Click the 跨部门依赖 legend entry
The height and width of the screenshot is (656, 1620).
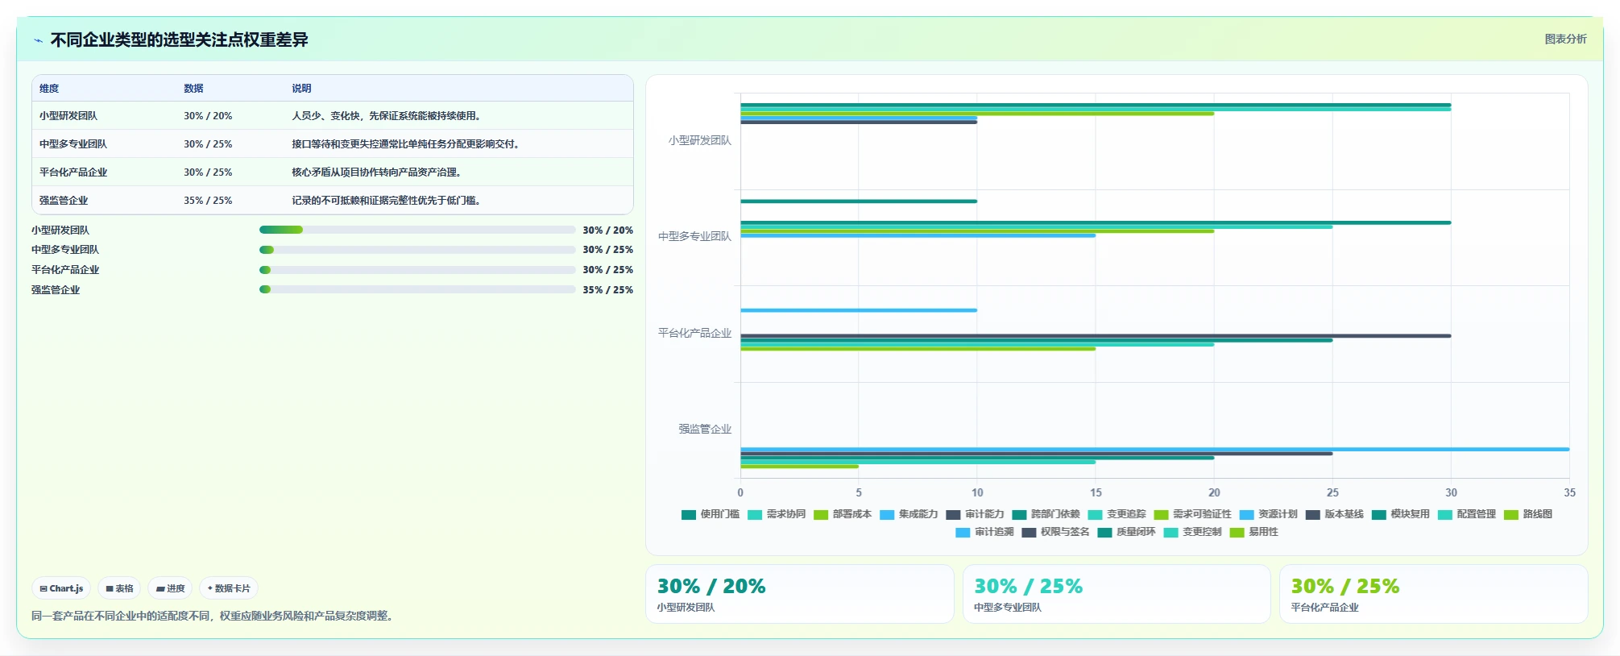tap(1046, 514)
